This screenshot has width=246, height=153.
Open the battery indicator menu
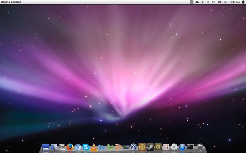[x=219, y=2]
